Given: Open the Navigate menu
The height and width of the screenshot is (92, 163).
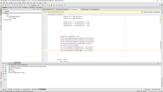Looking at the screenshot, I should click(x=11, y=3).
